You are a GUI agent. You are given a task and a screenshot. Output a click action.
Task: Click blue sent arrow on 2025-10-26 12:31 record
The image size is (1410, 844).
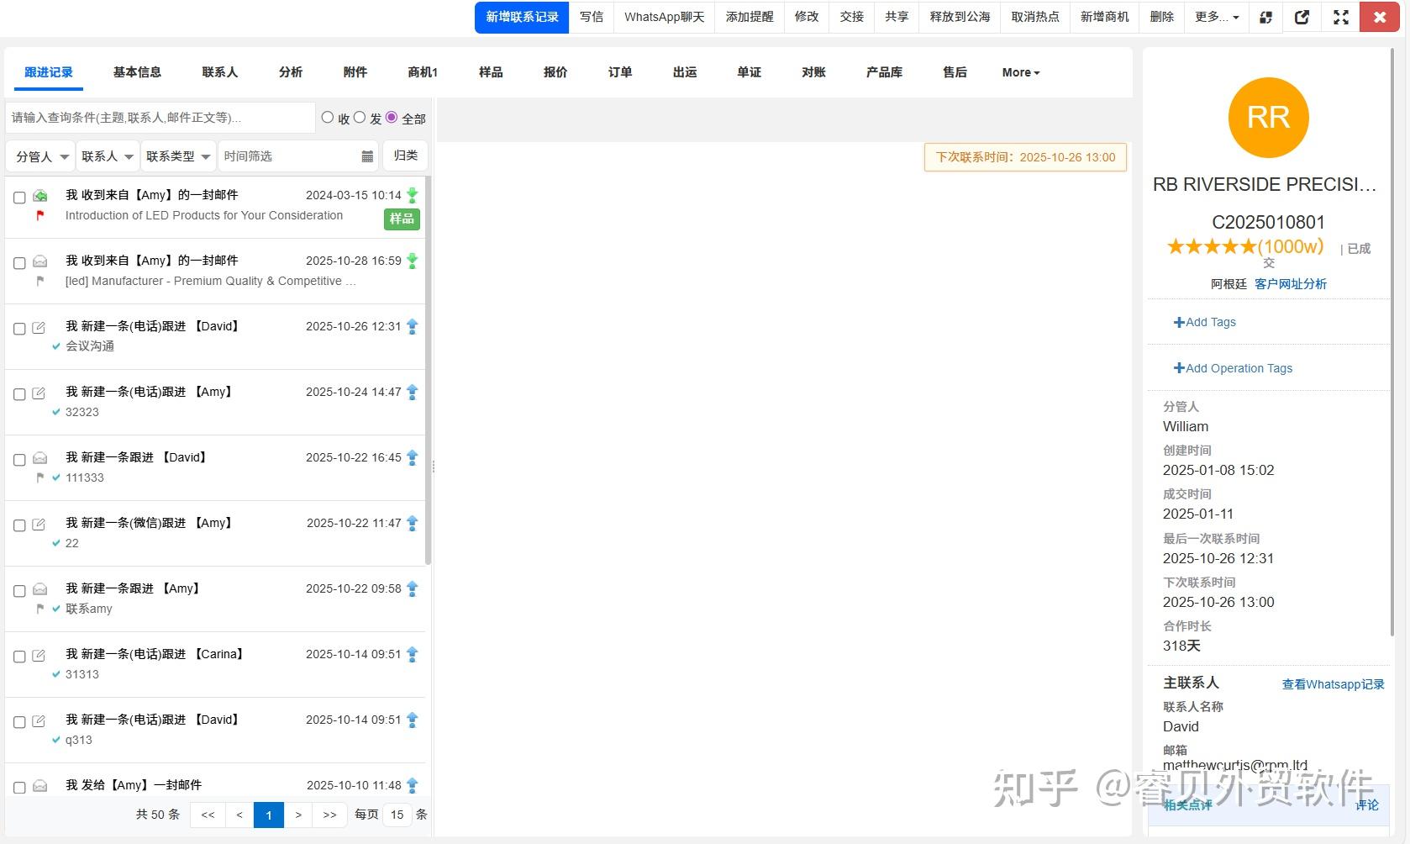[413, 326]
